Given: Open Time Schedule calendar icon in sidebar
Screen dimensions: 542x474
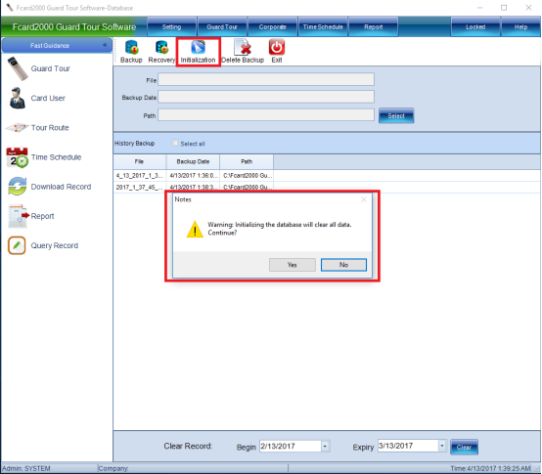Looking at the screenshot, I should click(17, 157).
